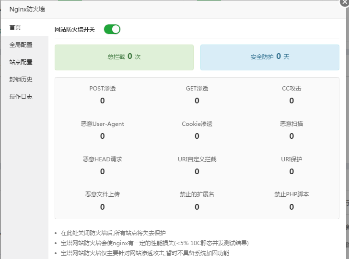Select the URI自定义拦截 label
The image size is (349, 259).
[x=197, y=159]
